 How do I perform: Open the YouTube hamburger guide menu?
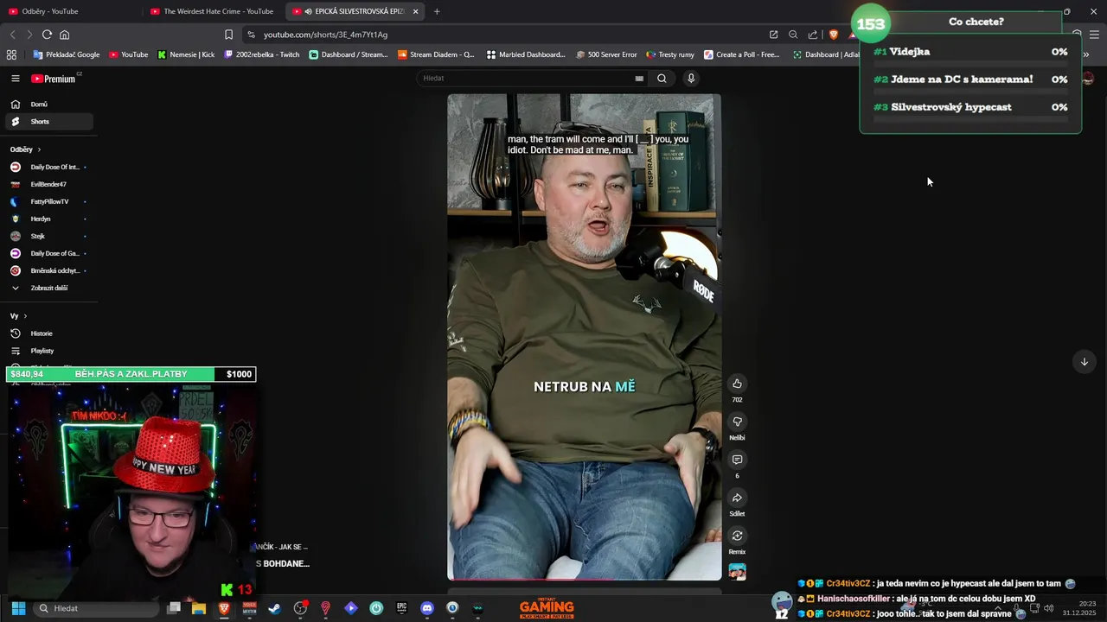click(15, 79)
